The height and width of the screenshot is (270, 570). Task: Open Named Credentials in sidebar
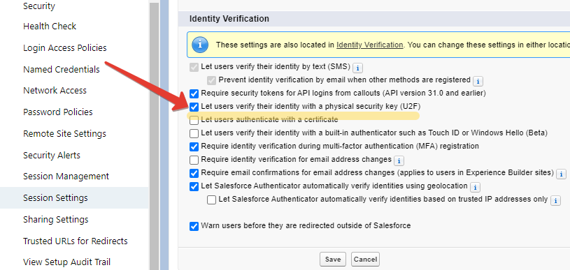[62, 69]
